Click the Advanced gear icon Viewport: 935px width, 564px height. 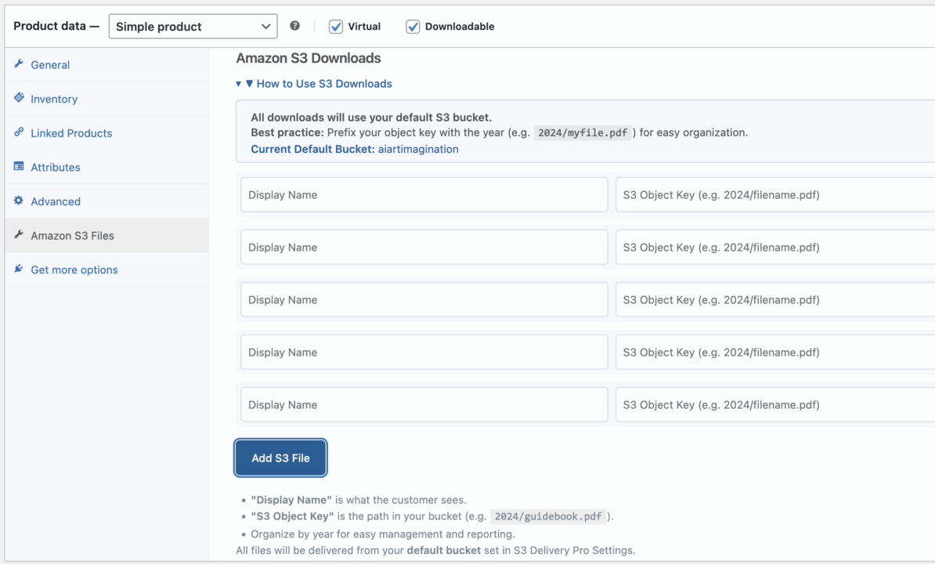[19, 201]
